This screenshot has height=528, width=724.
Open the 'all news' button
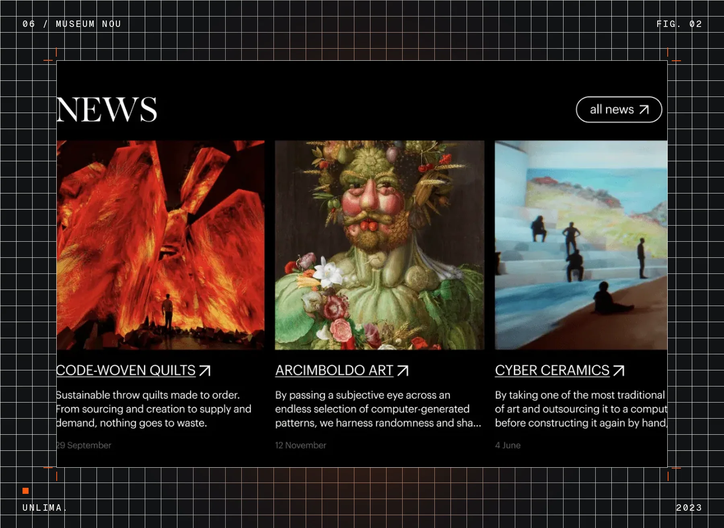619,109
